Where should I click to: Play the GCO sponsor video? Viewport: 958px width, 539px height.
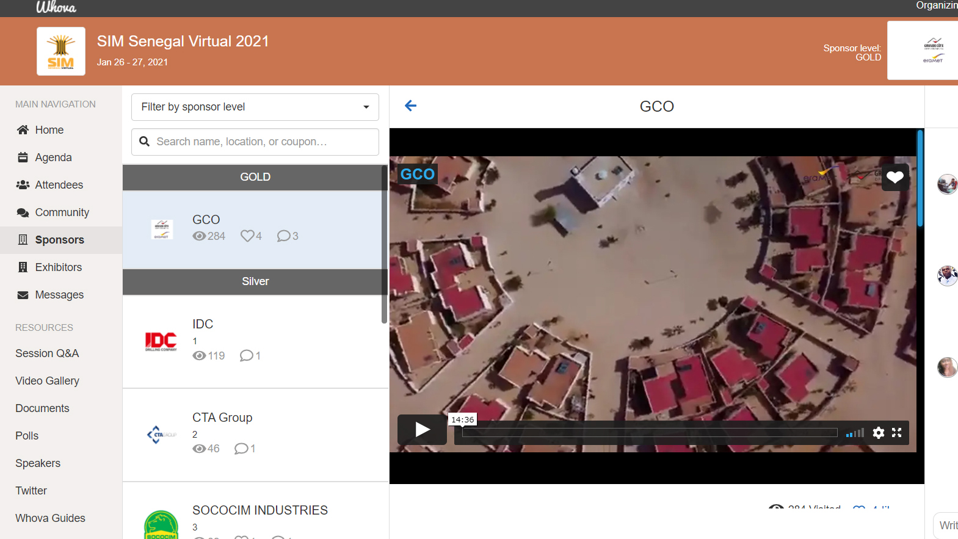click(x=423, y=430)
